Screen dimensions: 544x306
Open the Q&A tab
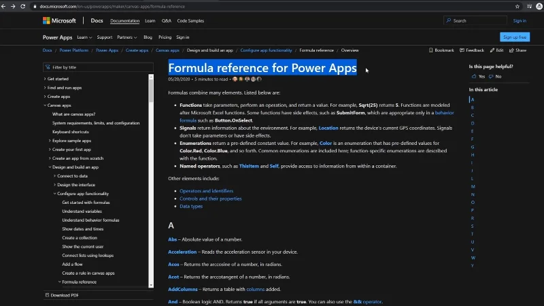pos(166,21)
